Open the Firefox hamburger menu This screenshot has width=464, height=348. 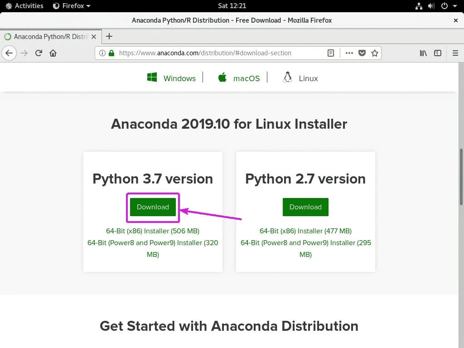455,53
